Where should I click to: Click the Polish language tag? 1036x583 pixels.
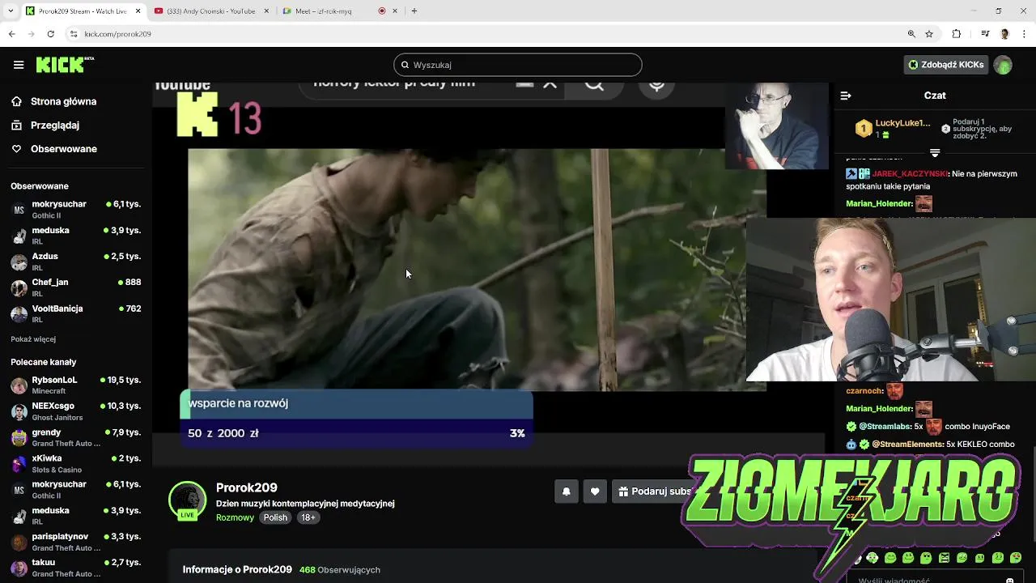pyautogui.click(x=275, y=517)
